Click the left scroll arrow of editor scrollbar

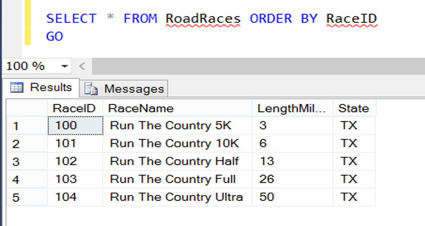point(82,66)
